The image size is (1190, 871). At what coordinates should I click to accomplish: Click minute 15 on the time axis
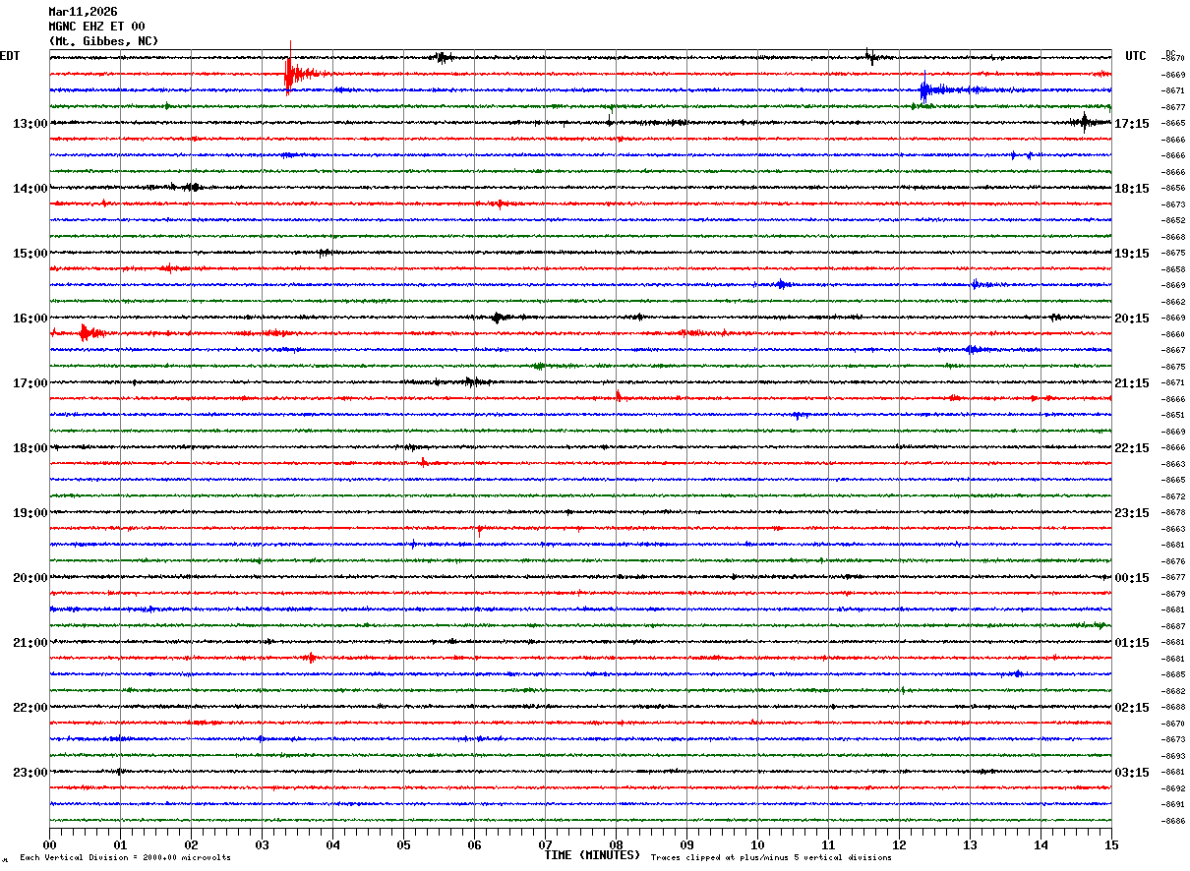(x=1111, y=845)
